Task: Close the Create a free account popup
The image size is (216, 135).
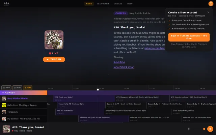Action: 208,12
